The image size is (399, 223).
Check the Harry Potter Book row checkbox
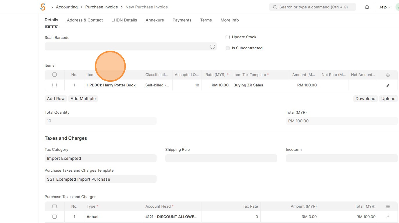click(x=55, y=85)
